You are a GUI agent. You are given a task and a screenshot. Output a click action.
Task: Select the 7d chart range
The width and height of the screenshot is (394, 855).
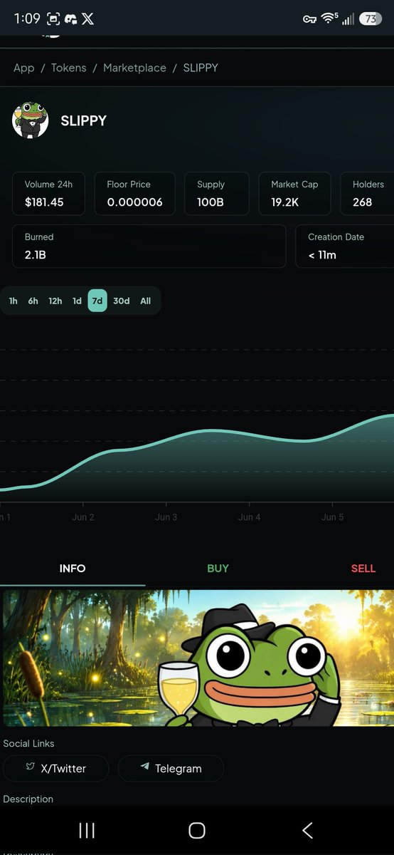97,301
